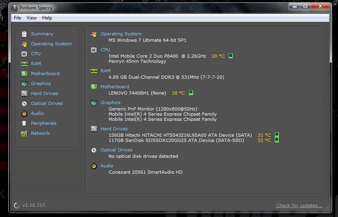Select Hard Drives in the sidebar

coord(45,93)
